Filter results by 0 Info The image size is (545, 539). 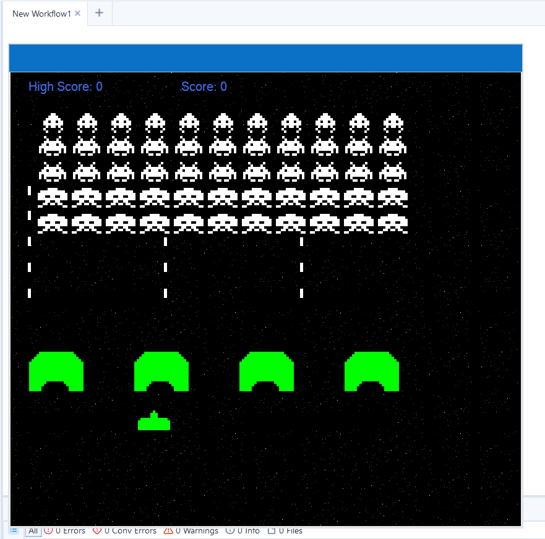tap(242, 531)
